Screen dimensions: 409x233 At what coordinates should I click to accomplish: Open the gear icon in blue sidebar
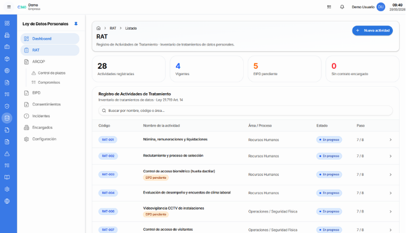tap(7, 189)
